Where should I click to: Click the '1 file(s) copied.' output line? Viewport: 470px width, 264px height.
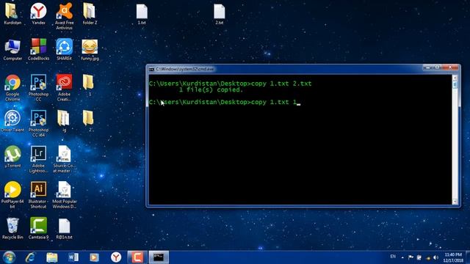211,89
